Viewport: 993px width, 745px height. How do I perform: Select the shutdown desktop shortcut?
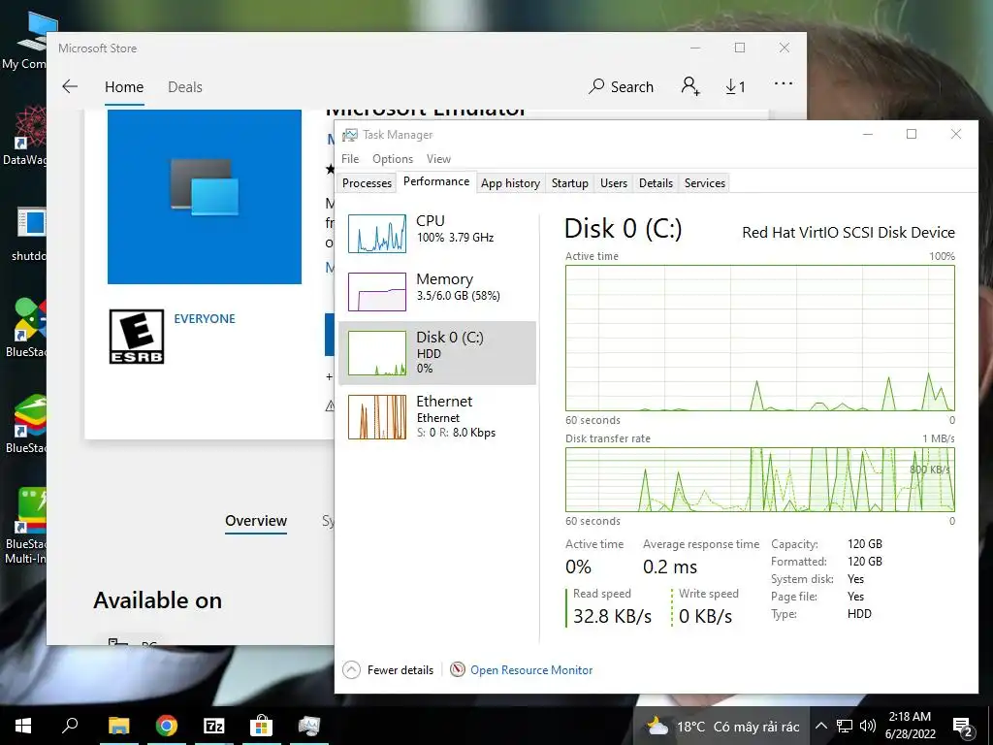(28, 234)
